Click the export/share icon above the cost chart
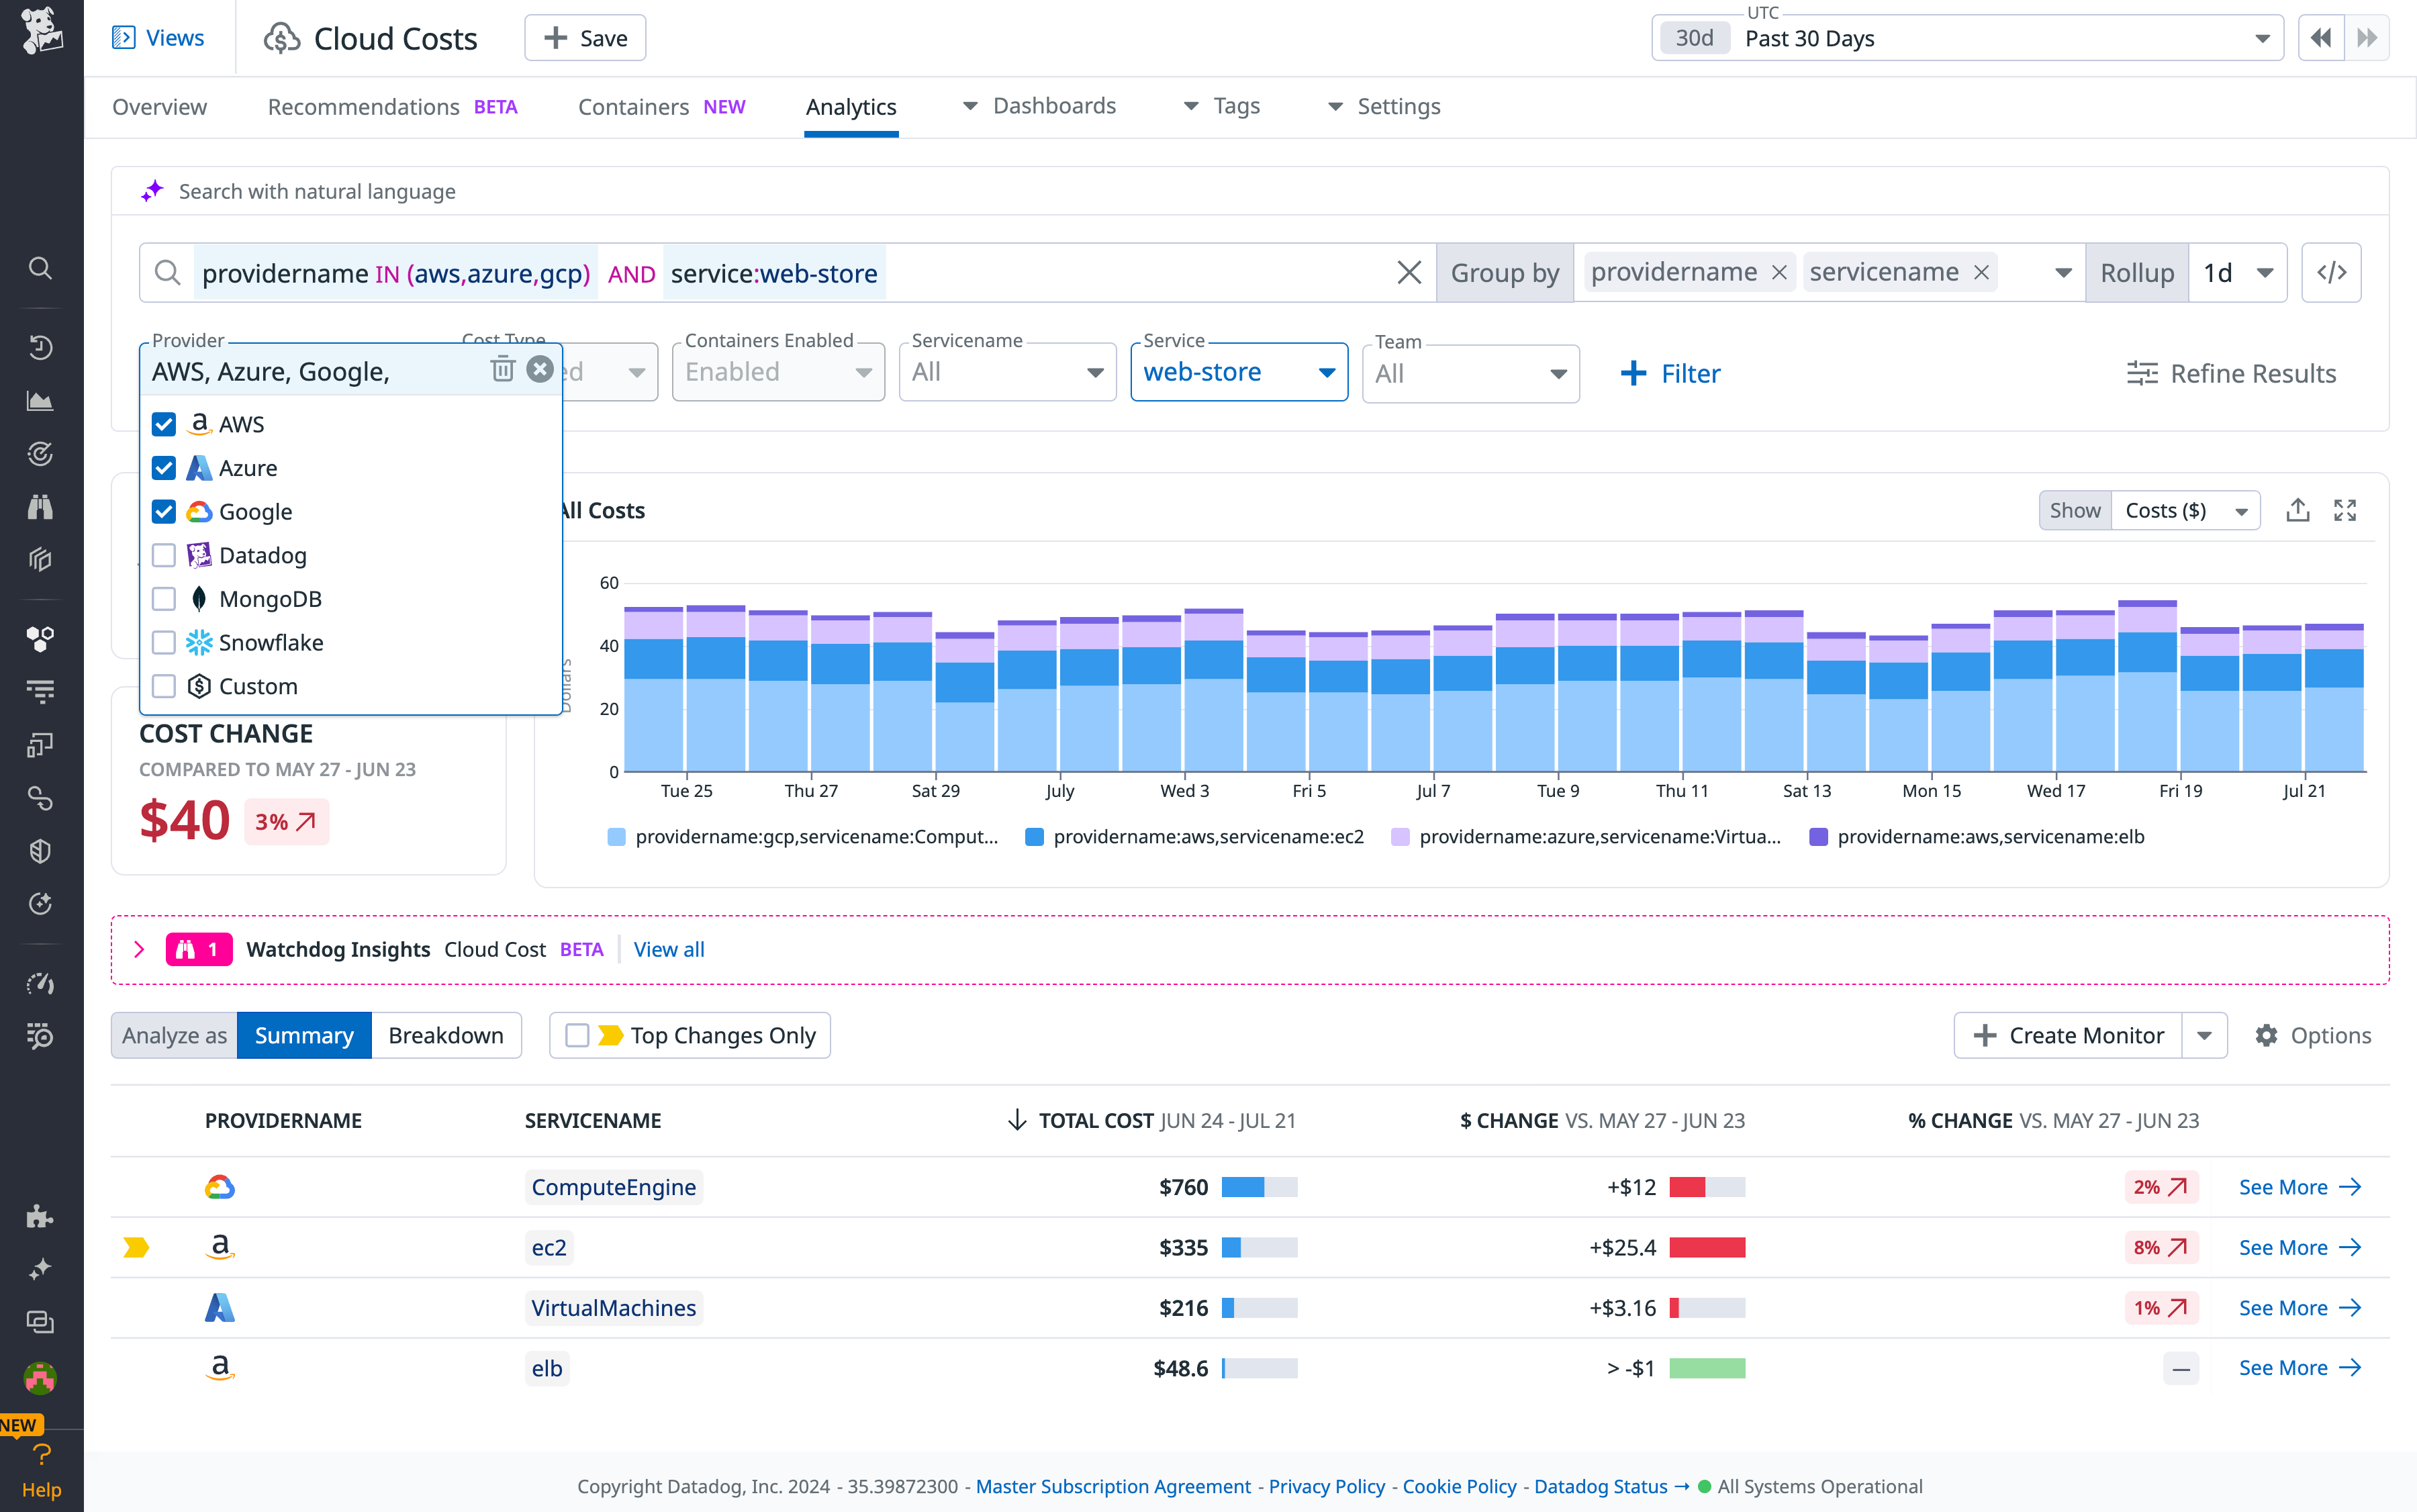The image size is (2417, 1512). pyautogui.click(x=2298, y=510)
